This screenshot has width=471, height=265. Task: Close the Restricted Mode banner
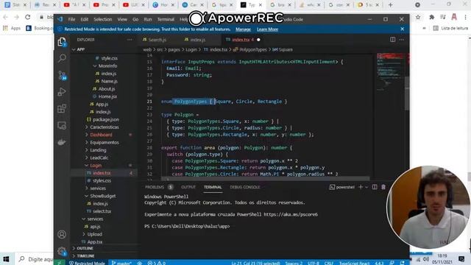(403, 29)
